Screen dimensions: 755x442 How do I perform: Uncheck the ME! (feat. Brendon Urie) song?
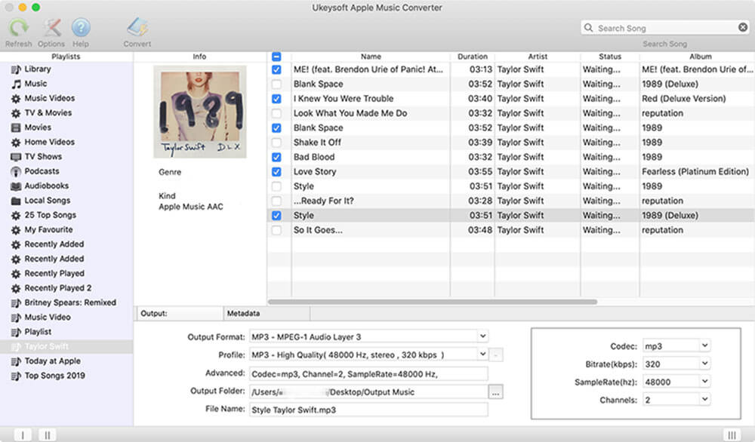coord(276,69)
